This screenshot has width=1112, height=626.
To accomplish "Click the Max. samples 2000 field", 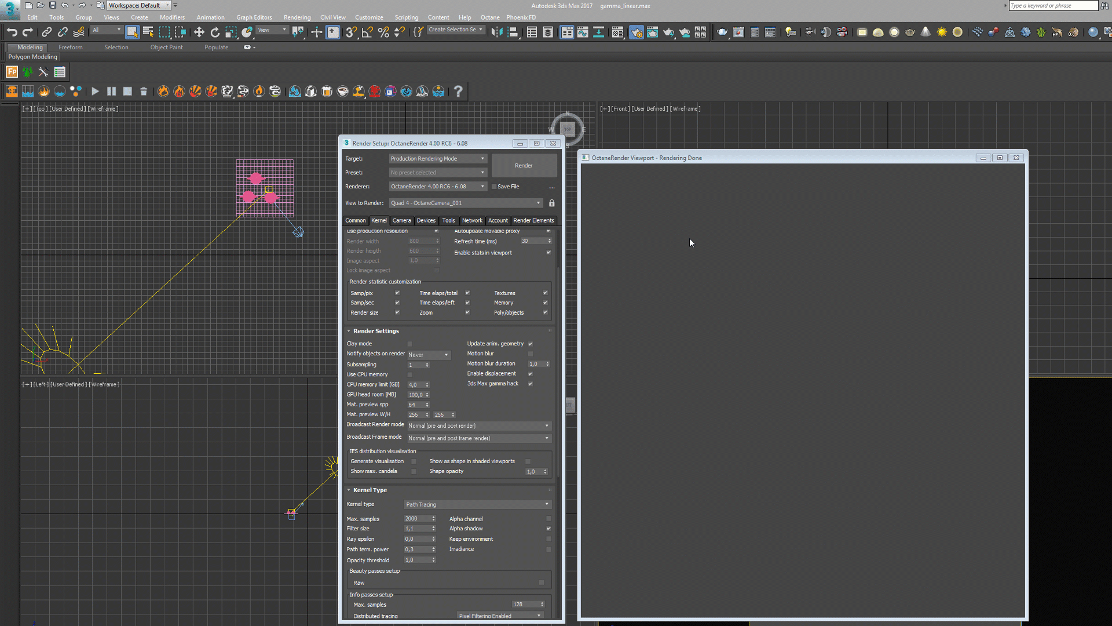I will (416, 519).
